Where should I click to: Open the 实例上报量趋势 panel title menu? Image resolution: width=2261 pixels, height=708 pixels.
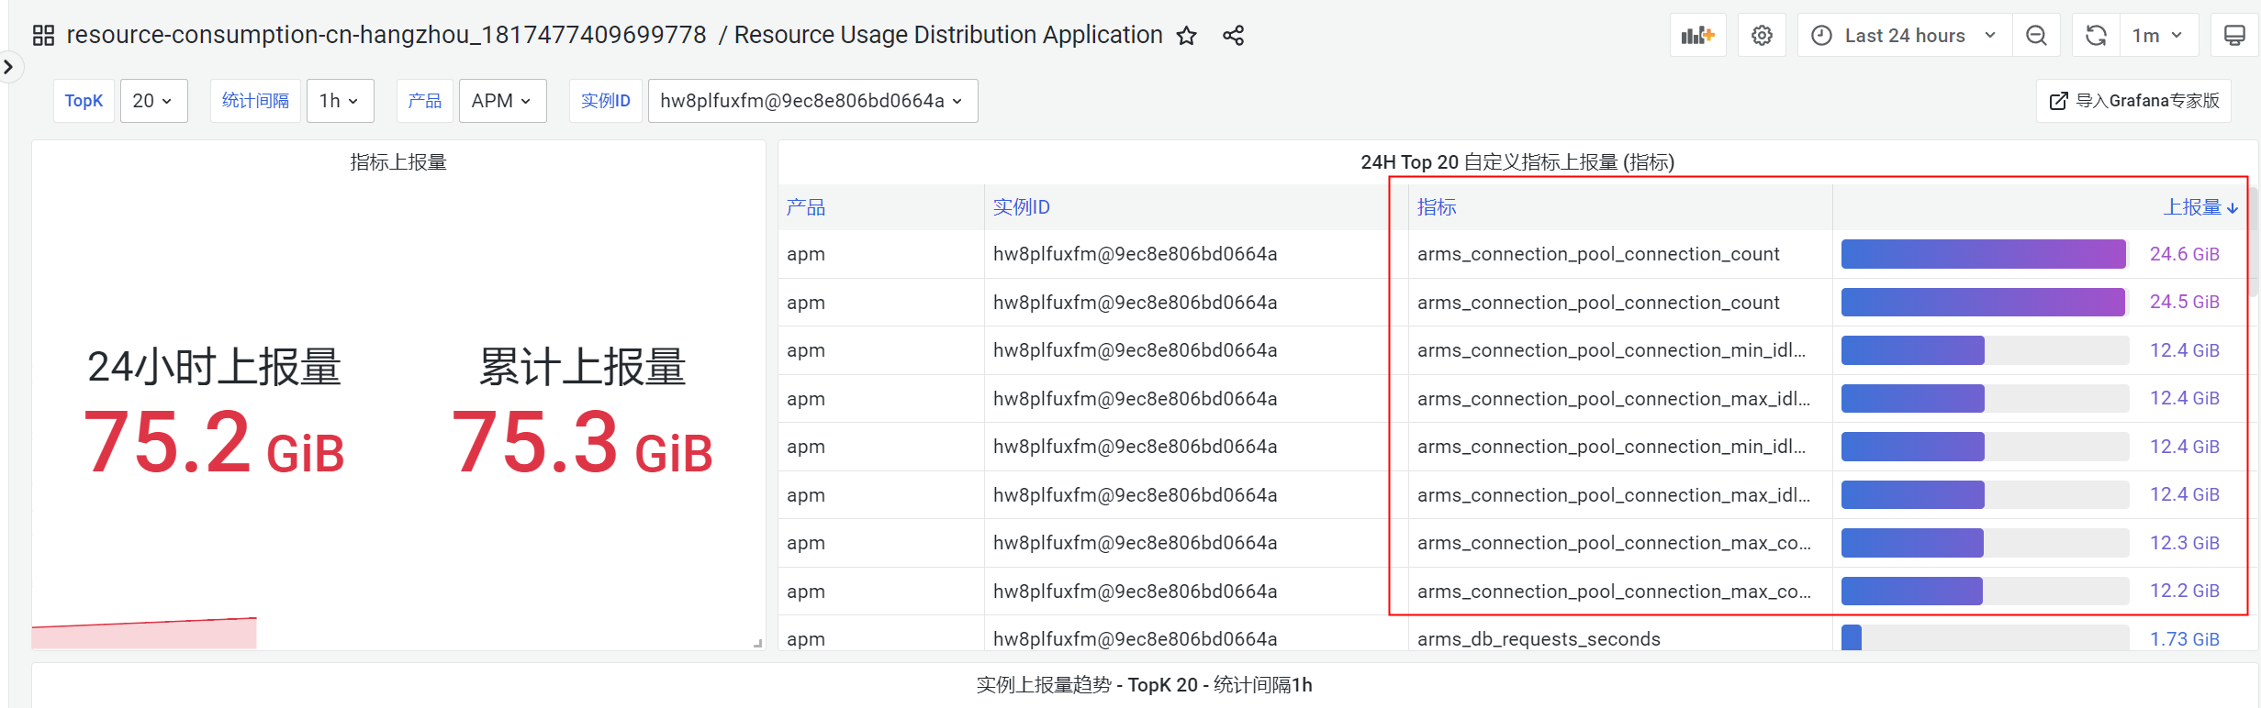click(1144, 685)
